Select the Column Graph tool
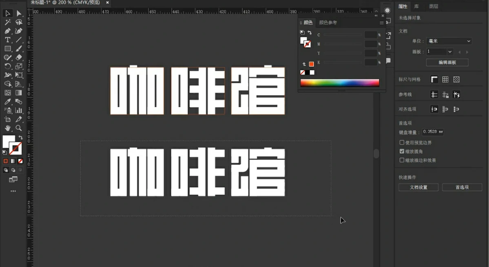489x267 pixels. (x=19, y=111)
